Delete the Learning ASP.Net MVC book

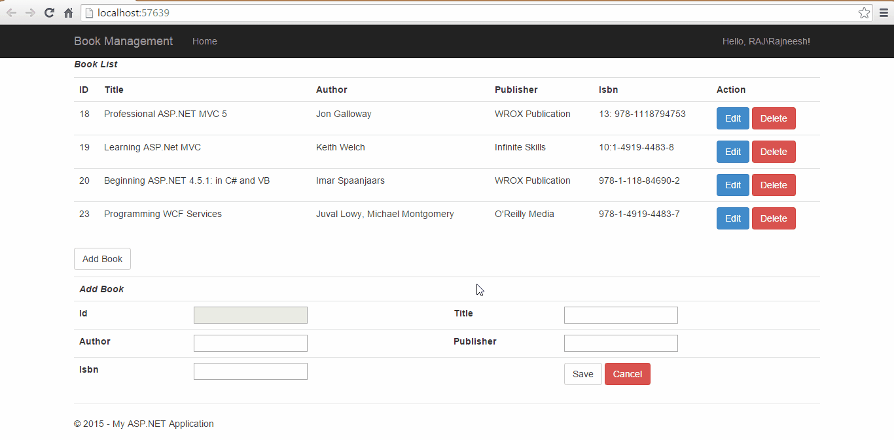[x=773, y=152]
